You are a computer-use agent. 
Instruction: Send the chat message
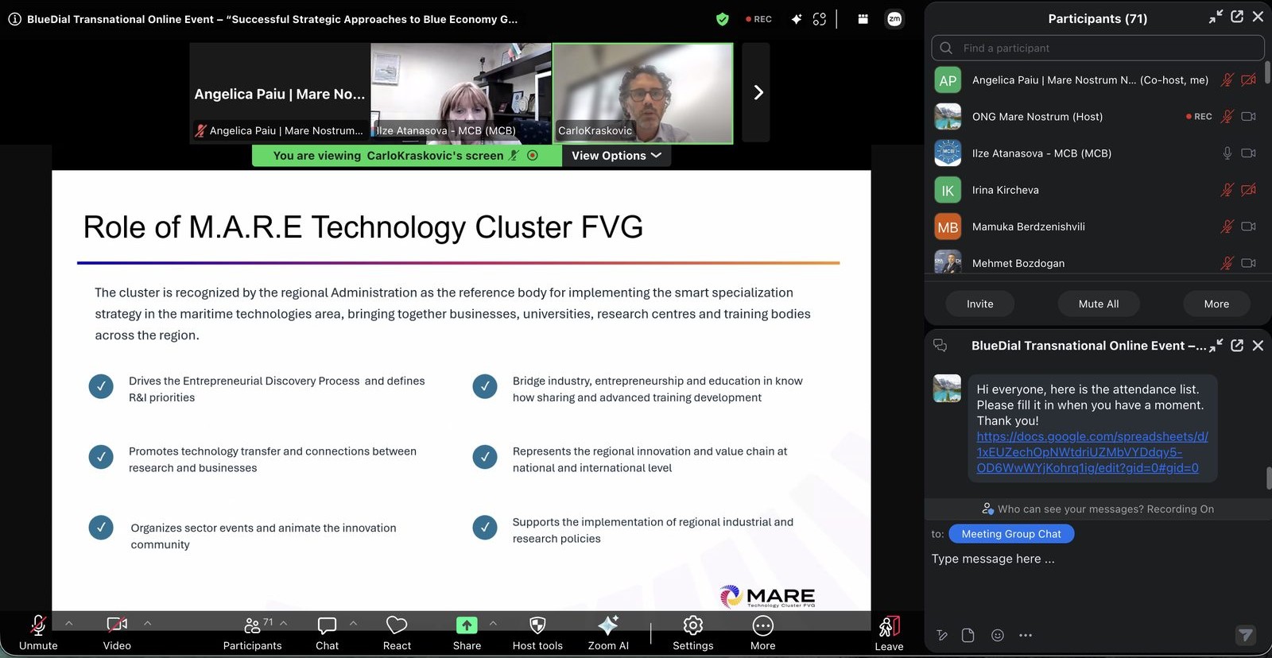1246,634
